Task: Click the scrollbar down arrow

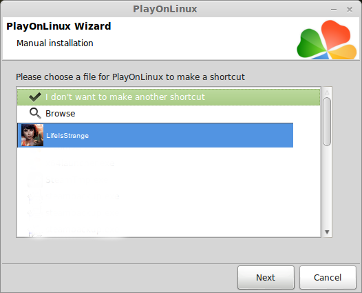Action: pos(327,232)
